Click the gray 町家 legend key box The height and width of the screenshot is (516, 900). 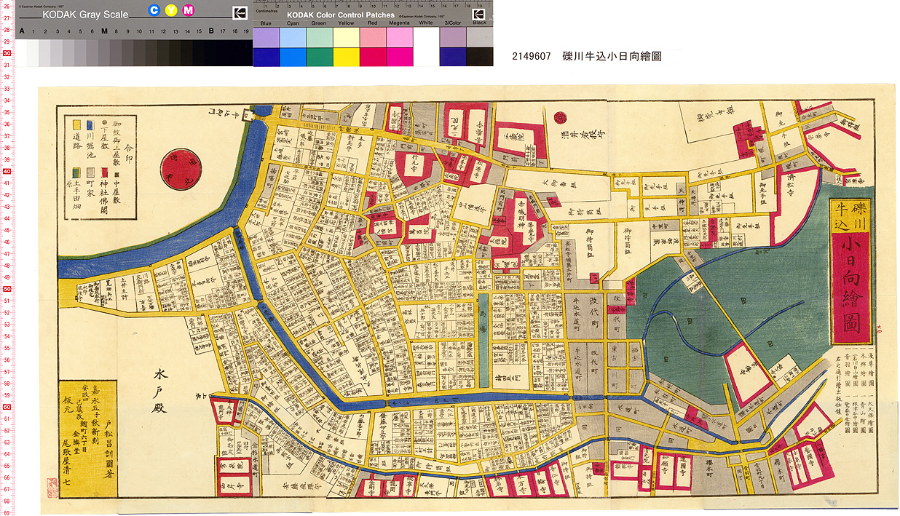click(x=90, y=172)
